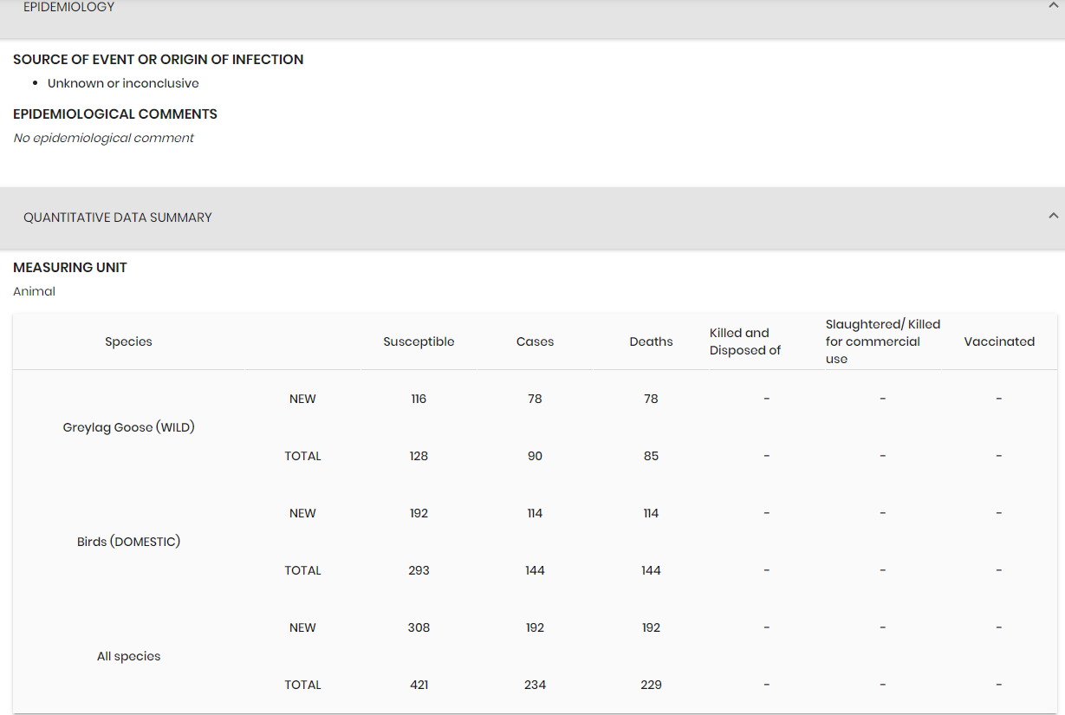This screenshot has width=1065, height=715.
Task: Click the Vaccinated column header
Action: [x=999, y=341]
